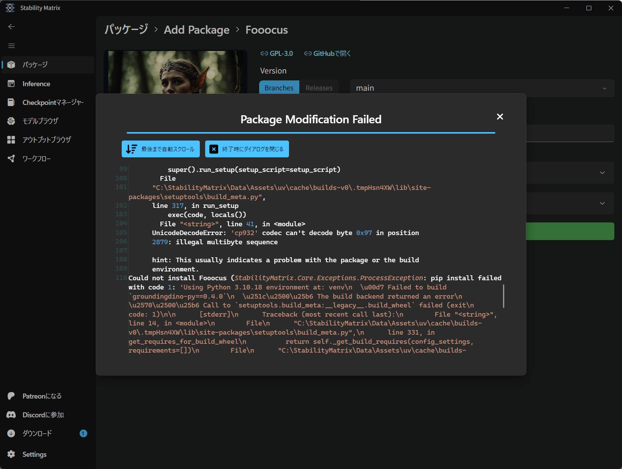Open the アウトプットブラウザ output browser
Image resolution: width=622 pixels, height=469 pixels.
pos(46,140)
